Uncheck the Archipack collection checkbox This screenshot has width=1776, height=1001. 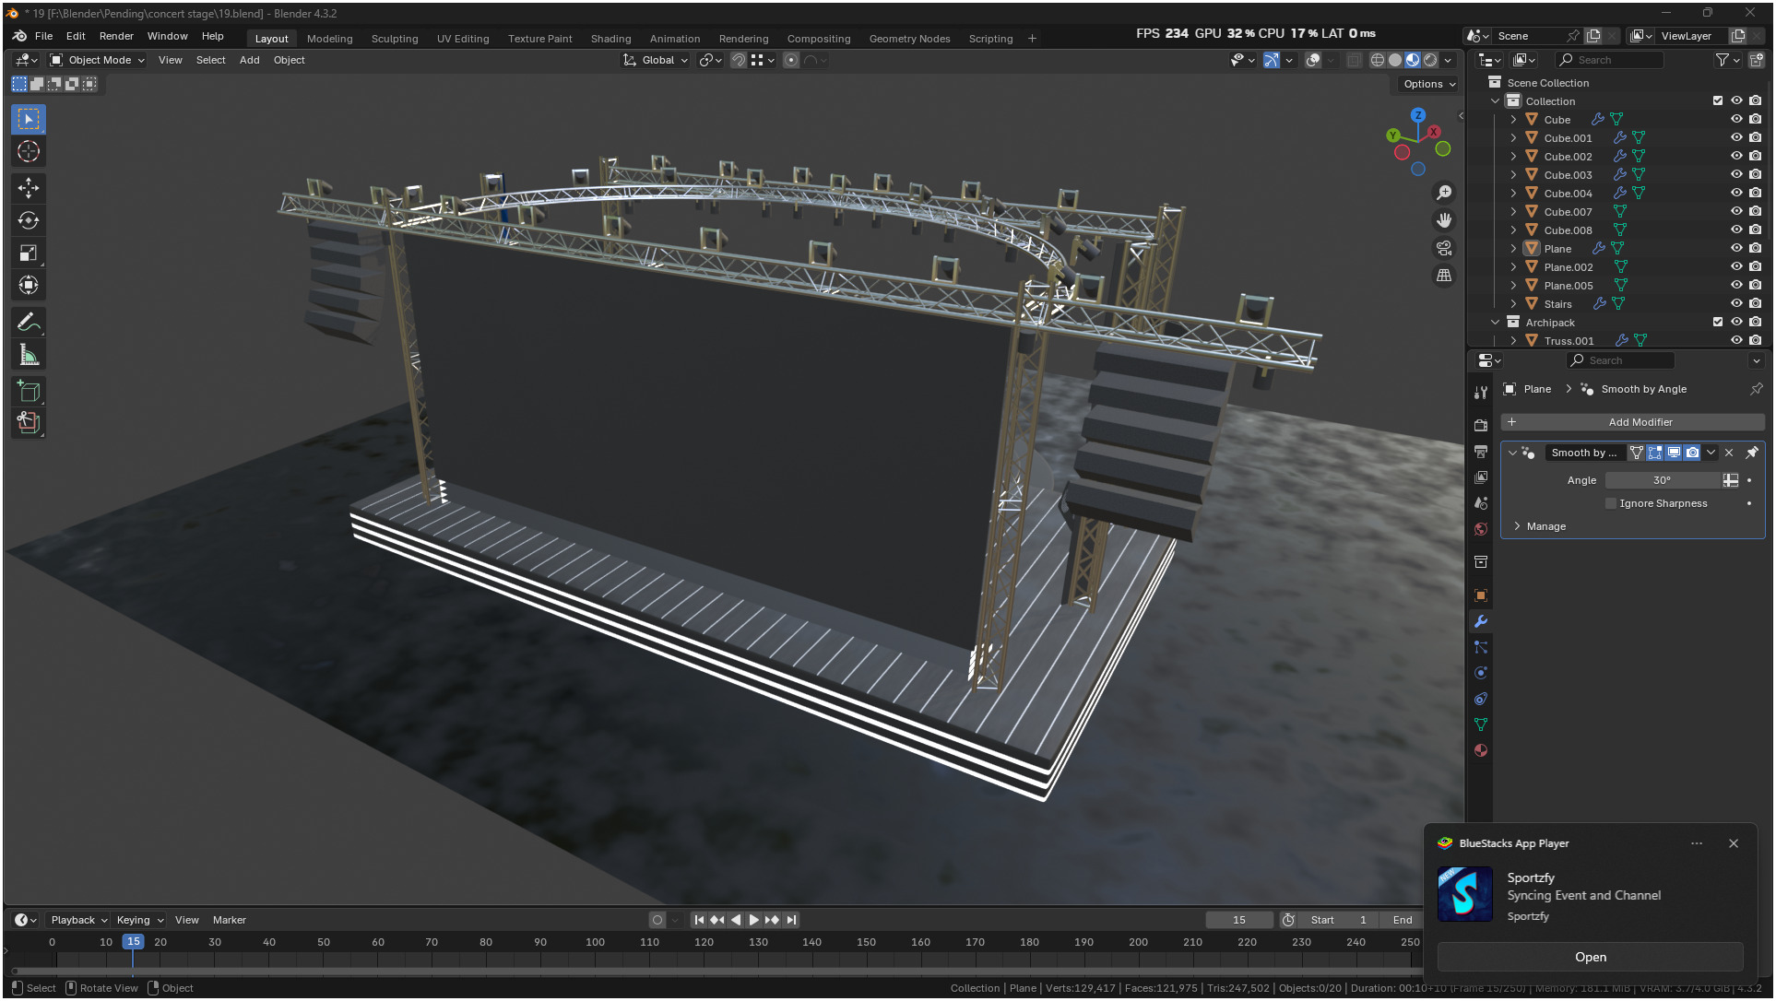pyautogui.click(x=1718, y=323)
